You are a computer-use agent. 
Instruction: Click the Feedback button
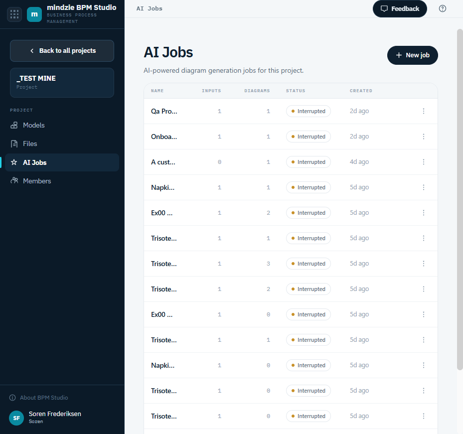pyautogui.click(x=400, y=8)
